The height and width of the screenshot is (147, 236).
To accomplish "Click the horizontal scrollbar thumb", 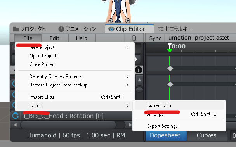I will coord(68,125).
